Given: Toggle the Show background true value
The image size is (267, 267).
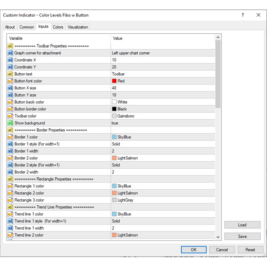Looking at the screenshot, I should [x=162, y=123].
